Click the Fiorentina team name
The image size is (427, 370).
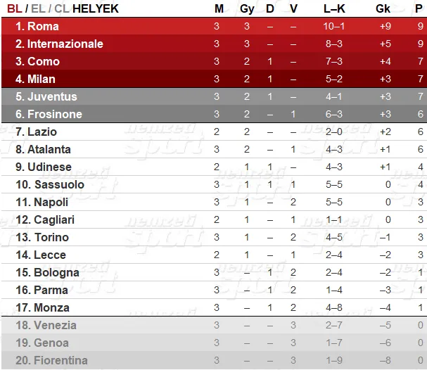pyautogui.click(x=60, y=360)
